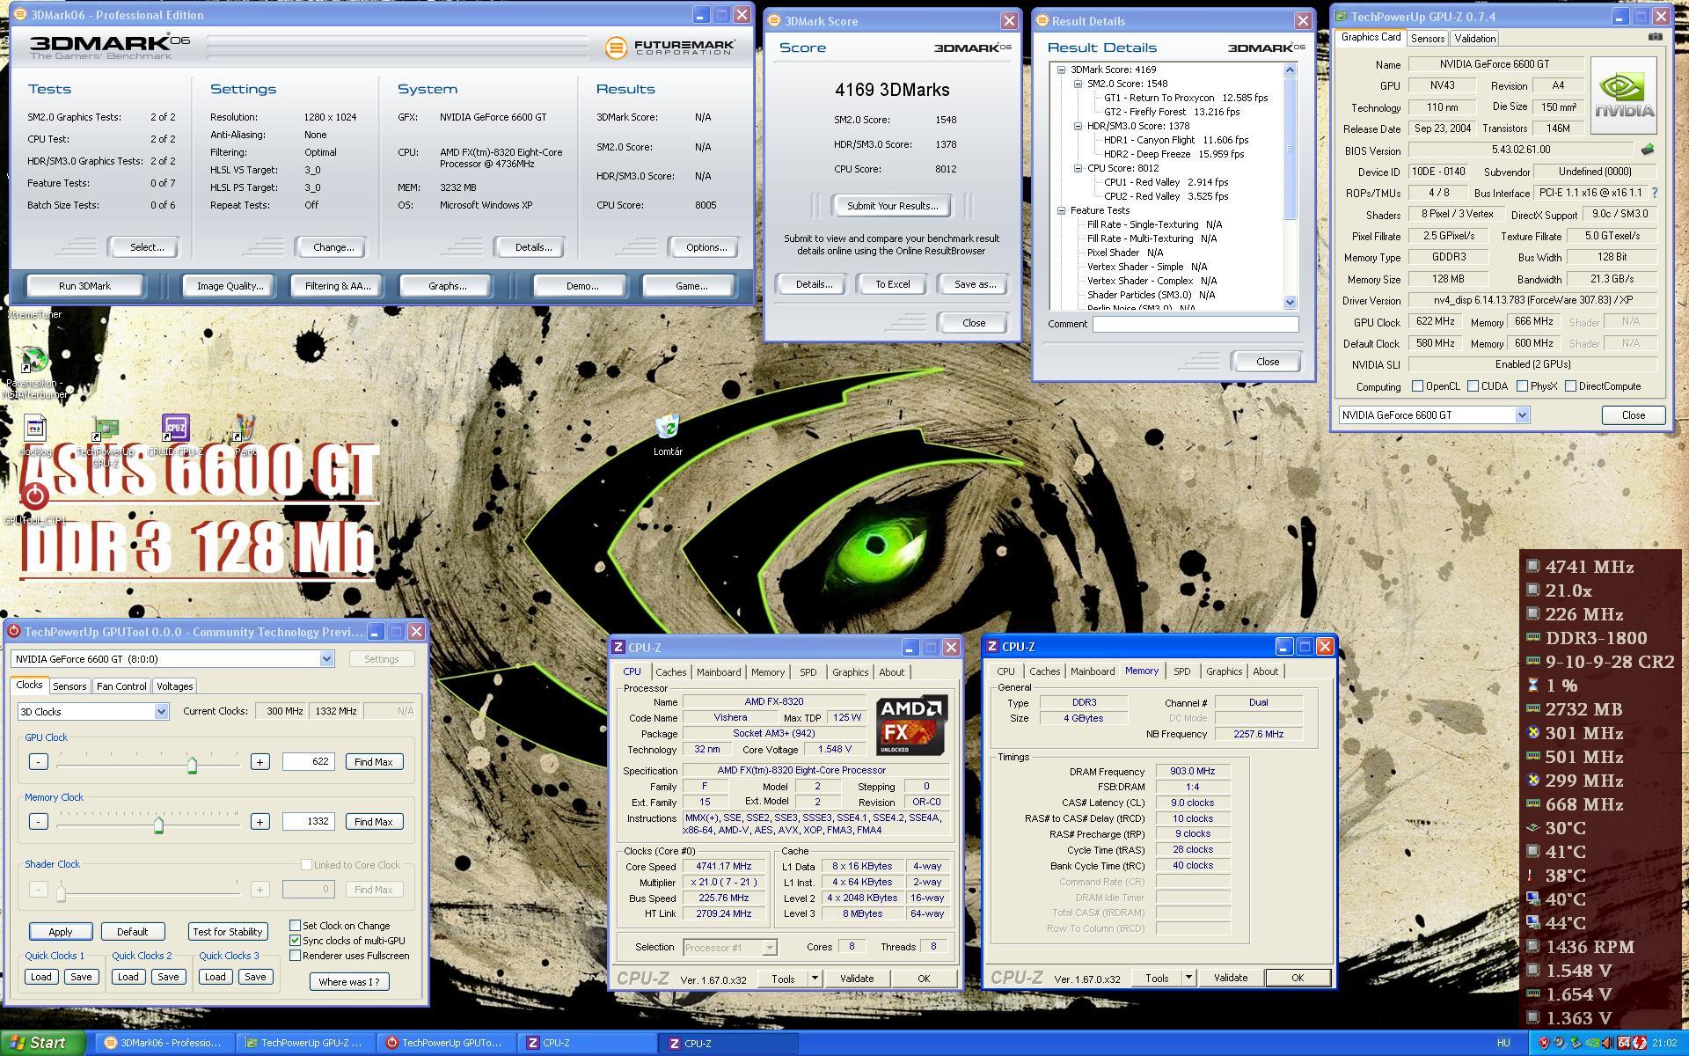Collapse the CPU Score tree node
The width and height of the screenshot is (1689, 1056).
1078,168
